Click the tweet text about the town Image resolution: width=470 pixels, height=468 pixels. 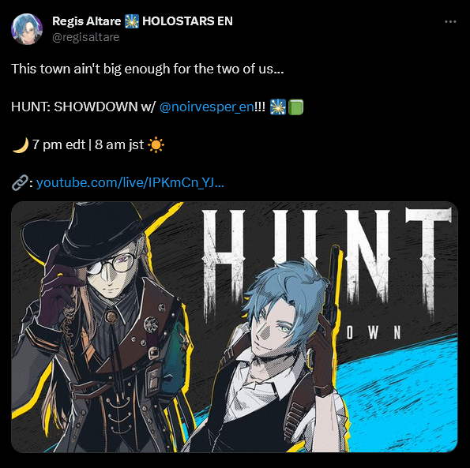click(148, 69)
